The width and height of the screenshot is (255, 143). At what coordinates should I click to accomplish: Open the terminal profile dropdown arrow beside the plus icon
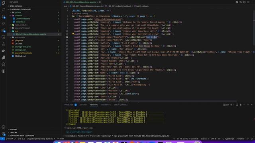(234, 105)
